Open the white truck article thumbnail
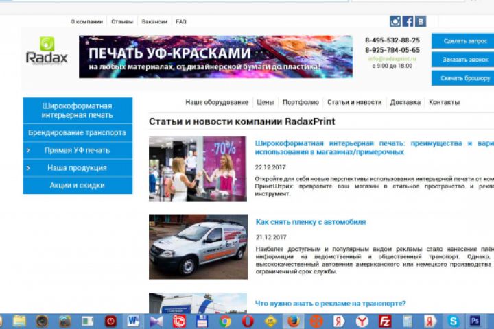 [x=198, y=303]
